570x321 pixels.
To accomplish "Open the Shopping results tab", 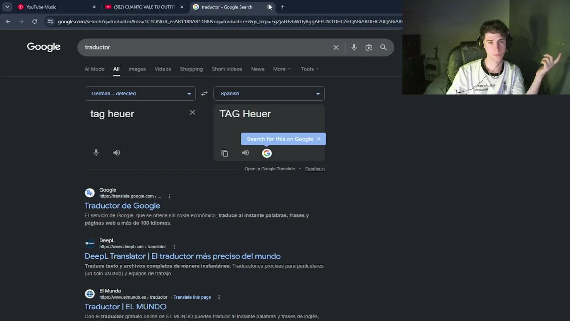I will 191,69.
